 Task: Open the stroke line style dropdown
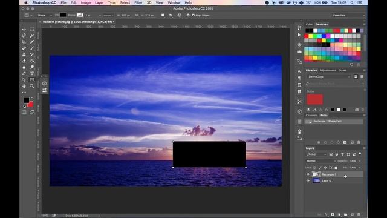pyautogui.click(x=108, y=15)
